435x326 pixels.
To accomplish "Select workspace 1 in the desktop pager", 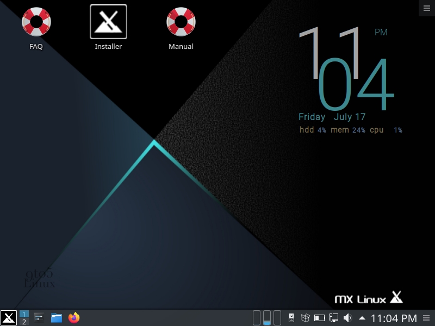I will pyautogui.click(x=24, y=314).
